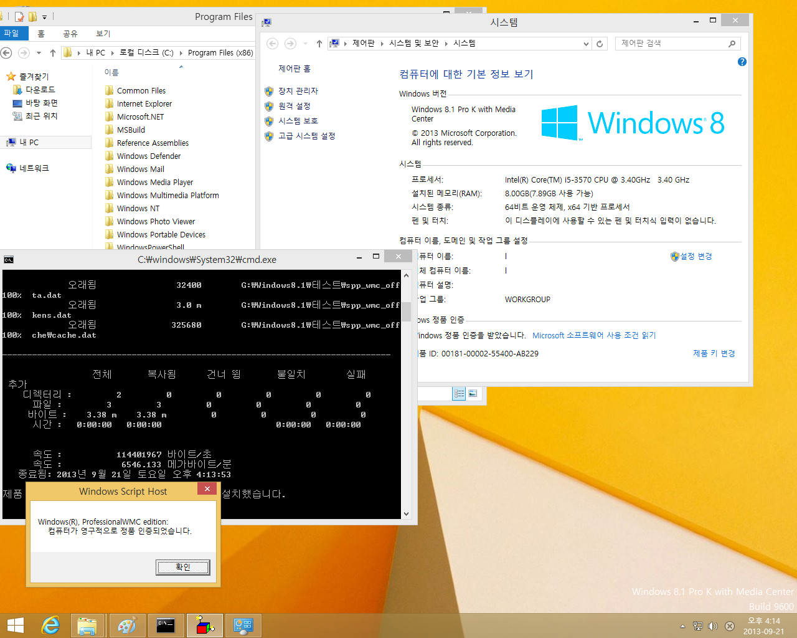Select Local Disk (C:) breadcrumb

pyautogui.click(x=146, y=53)
